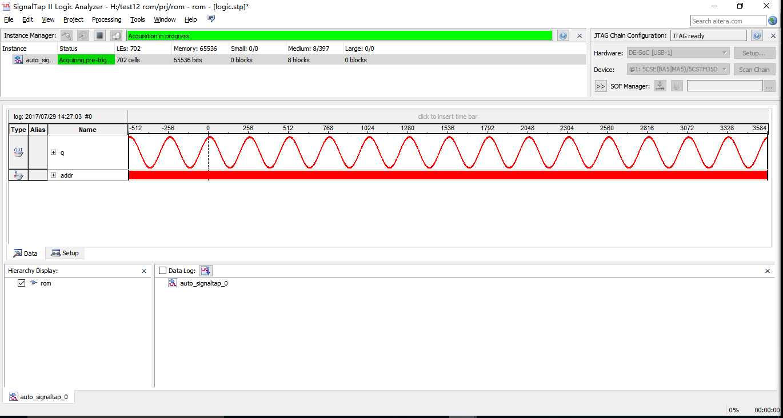Screen dimensions: 783x418
Task: Stop the acquisition with the Stop Analysis icon
Action: pyautogui.click(x=99, y=35)
